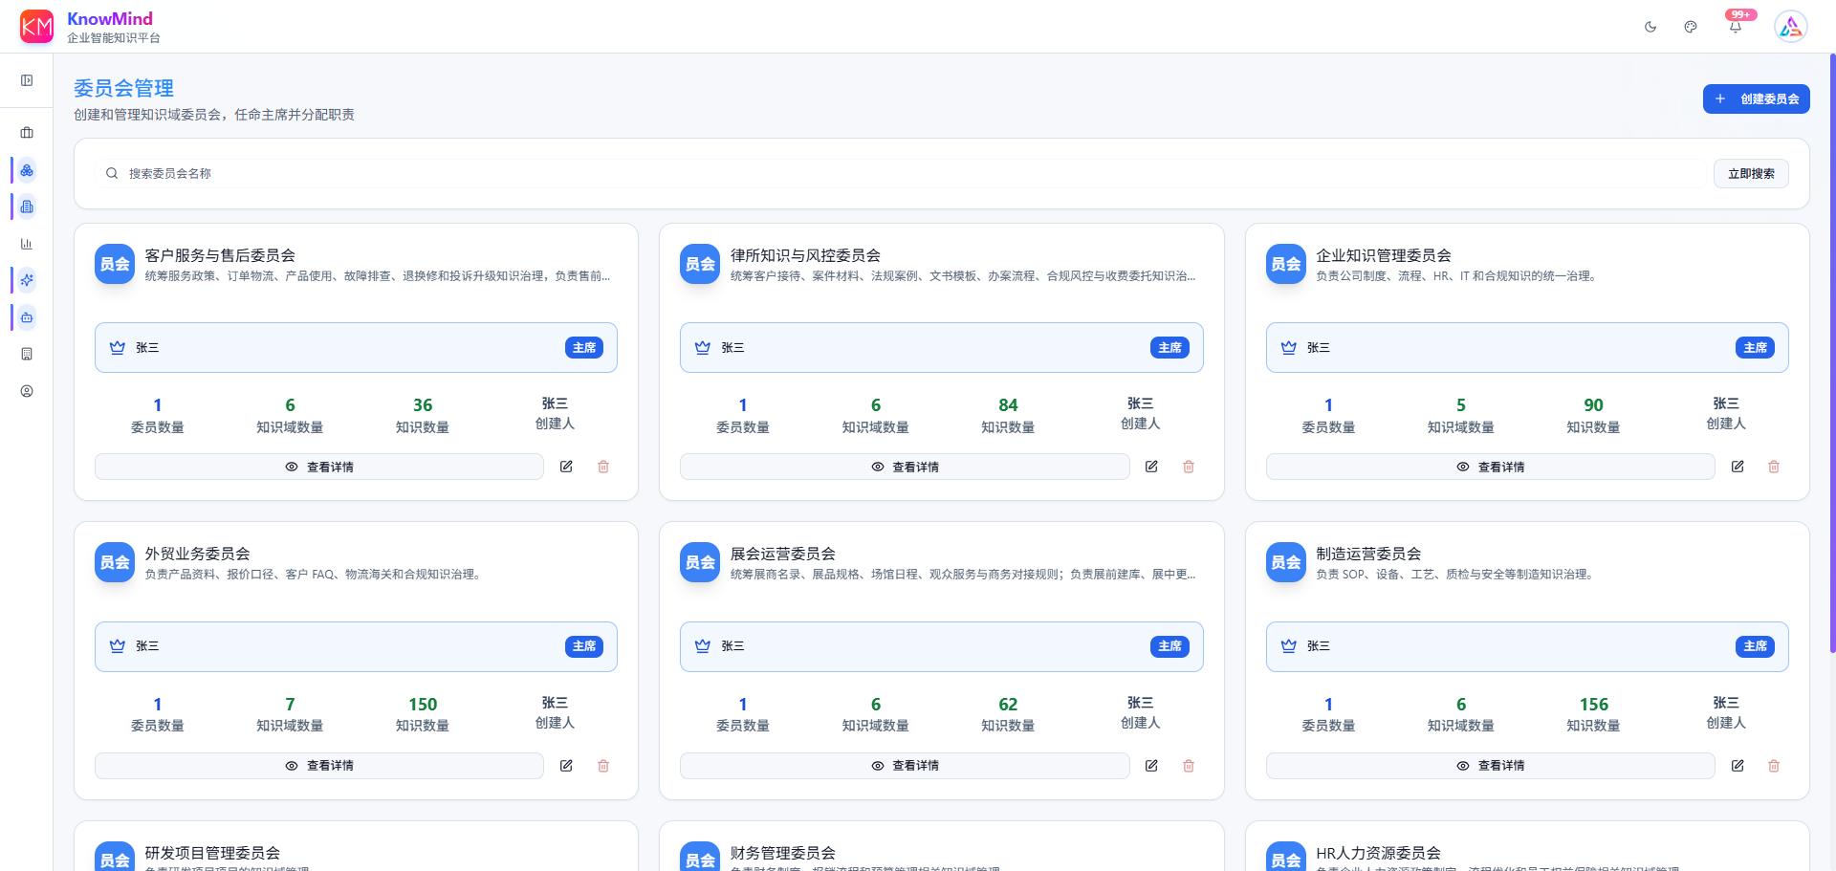This screenshot has height=871, width=1836.
Task: Click the 主席 badge in 外贸业务委员会
Action: tap(584, 646)
